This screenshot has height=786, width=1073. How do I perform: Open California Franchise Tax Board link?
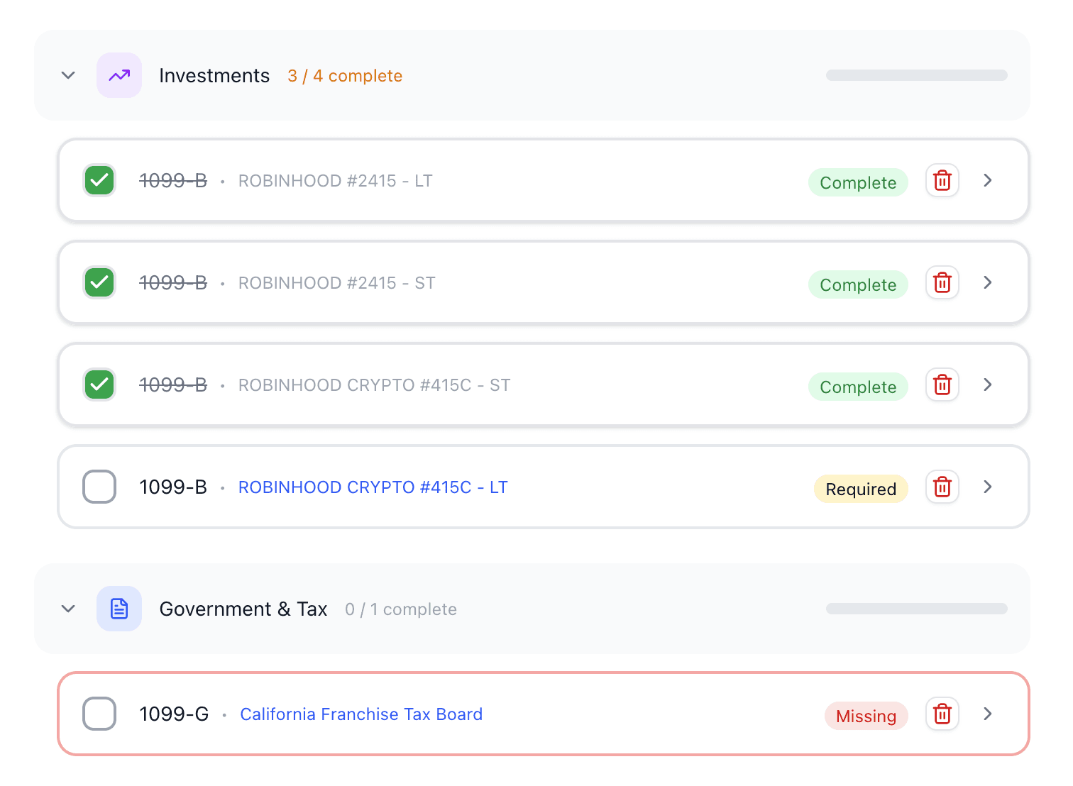pos(361,714)
